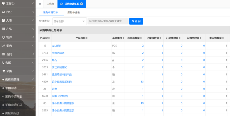
Task: Click the laptop icon beside 办公
Action: 3,12
